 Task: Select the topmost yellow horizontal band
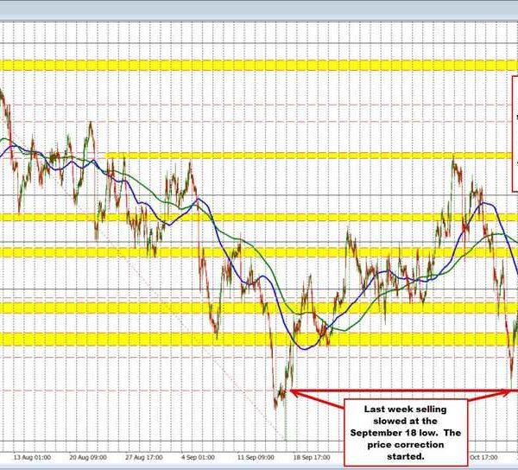[259, 65]
